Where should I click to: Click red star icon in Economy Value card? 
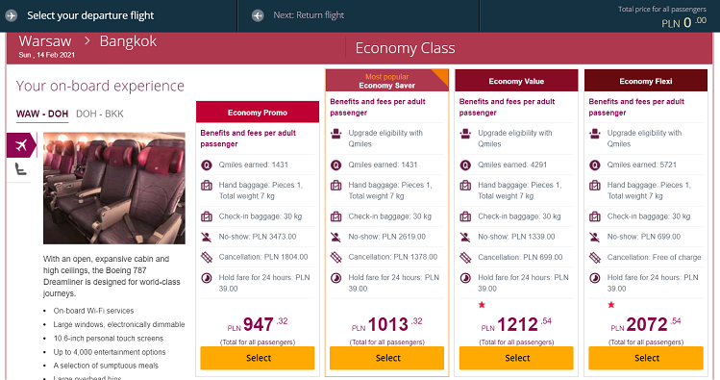tap(482, 305)
